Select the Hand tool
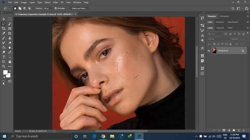Screen dimensions: 250x140 click(x=10, y=61)
